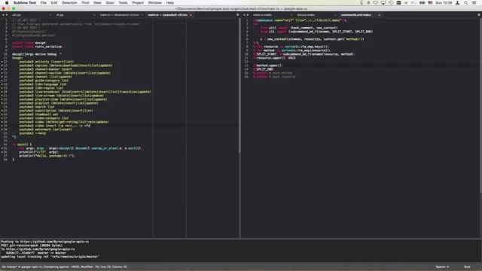Open the Apple menu
The image size is (482, 271).
(x=7, y=3)
